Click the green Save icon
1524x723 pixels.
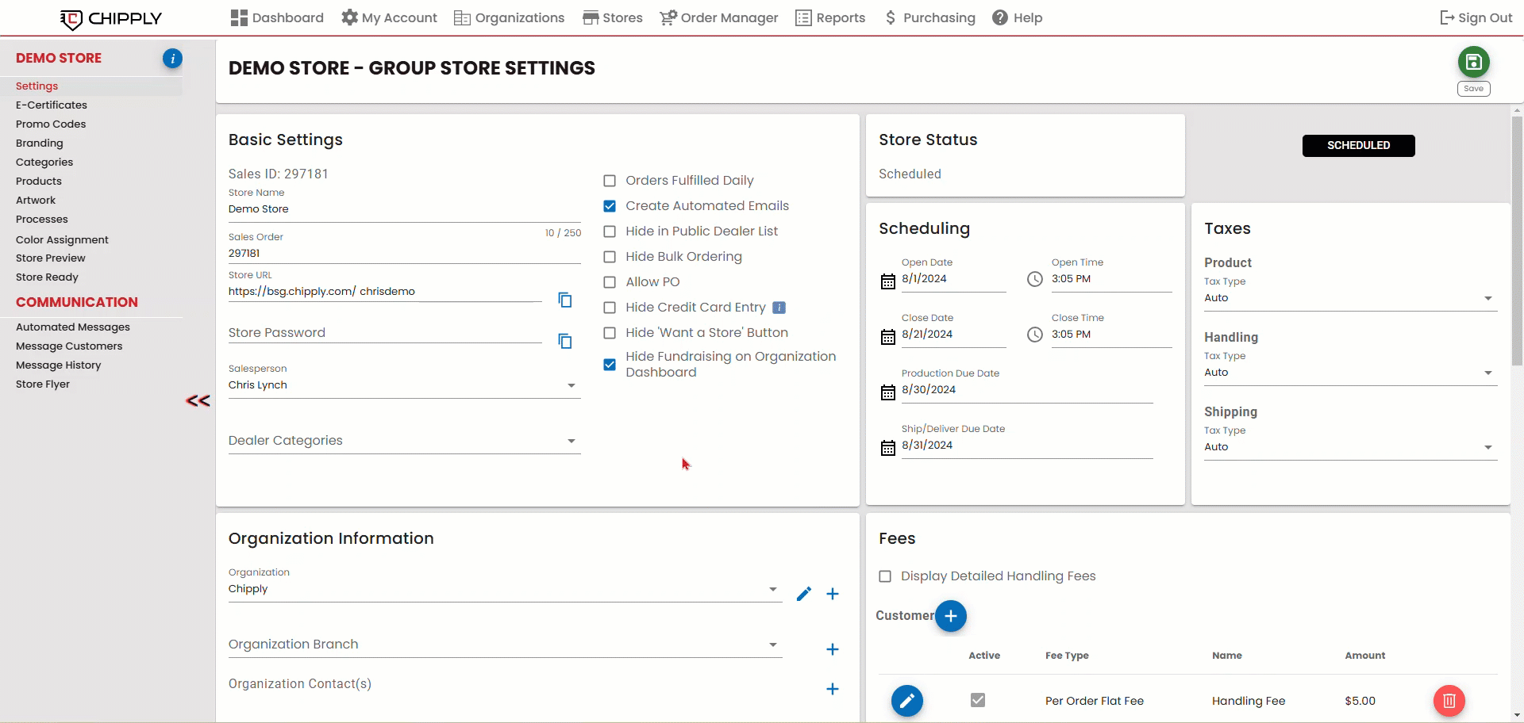pos(1473,62)
